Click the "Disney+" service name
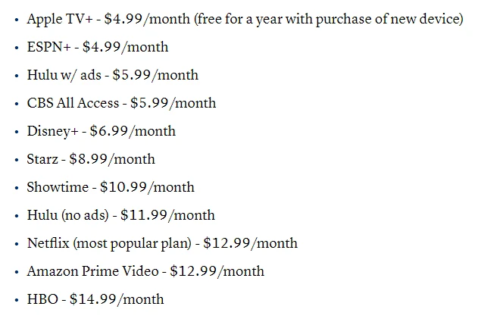Viewport: 478px width, 322px height. coord(52,131)
